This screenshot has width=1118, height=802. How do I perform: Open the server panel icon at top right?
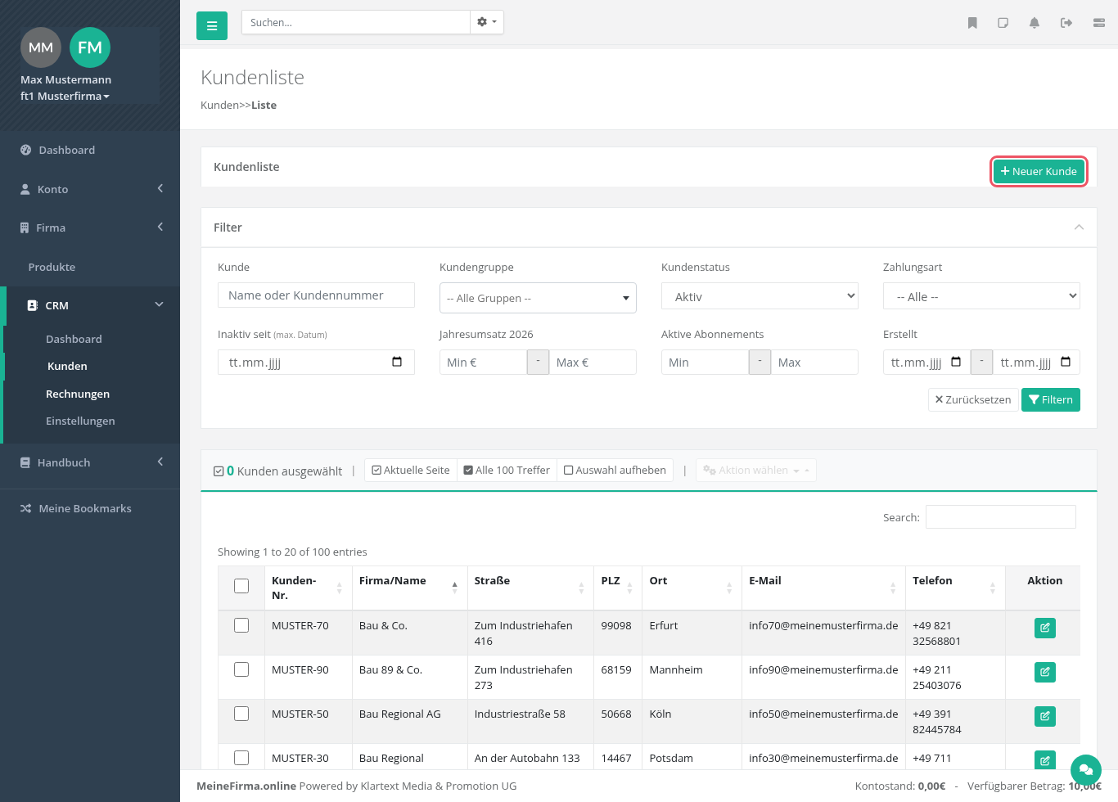[1099, 23]
